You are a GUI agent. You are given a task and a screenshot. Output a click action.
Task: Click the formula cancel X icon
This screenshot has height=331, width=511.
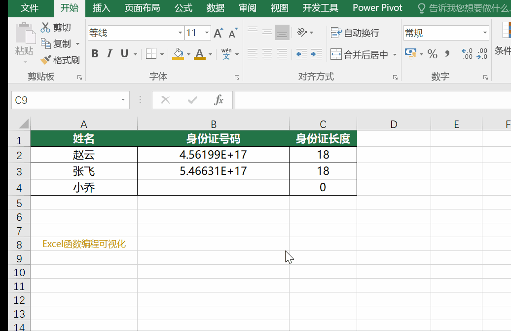166,100
